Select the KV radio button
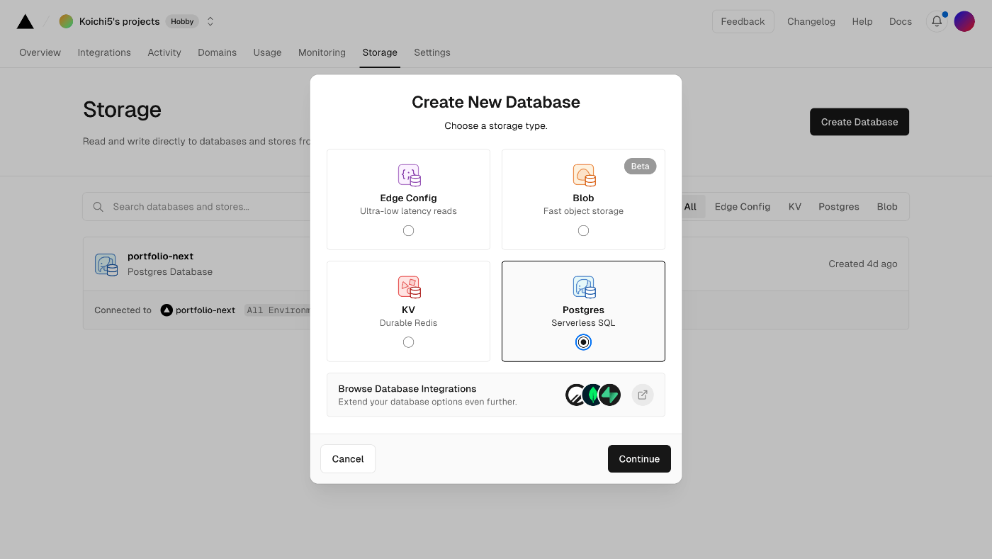The height and width of the screenshot is (559, 992). pos(408,342)
